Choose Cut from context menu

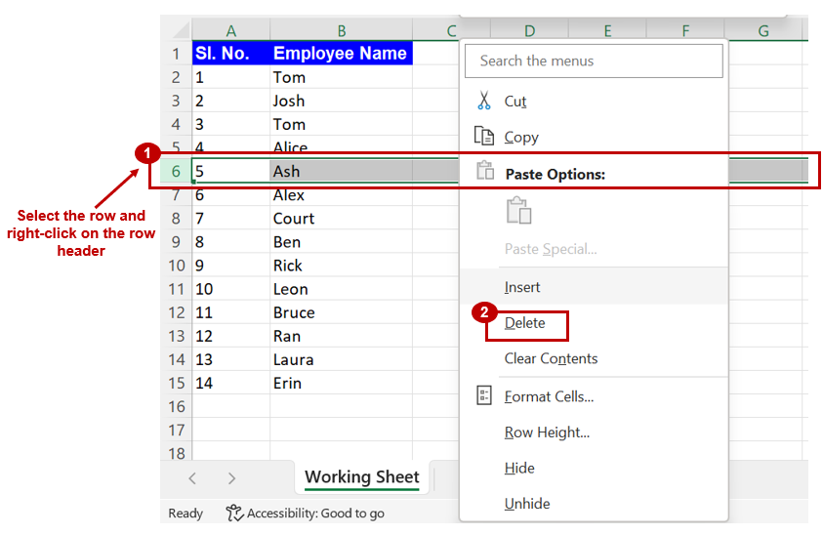tap(594, 101)
